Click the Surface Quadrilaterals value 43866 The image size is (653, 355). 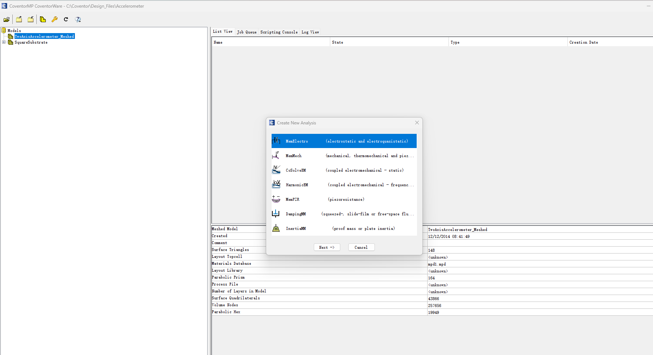pyautogui.click(x=433, y=299)
